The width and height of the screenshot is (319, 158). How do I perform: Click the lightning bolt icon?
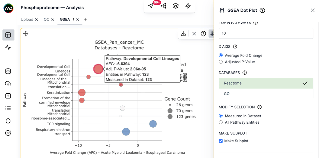[x=188, y=6]
